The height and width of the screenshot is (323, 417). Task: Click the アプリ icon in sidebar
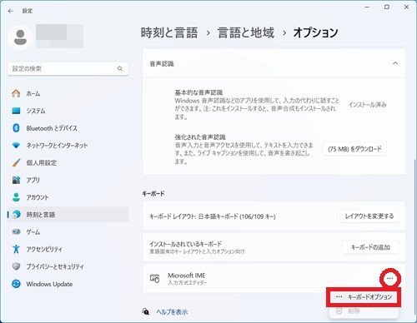click(16, 180)
